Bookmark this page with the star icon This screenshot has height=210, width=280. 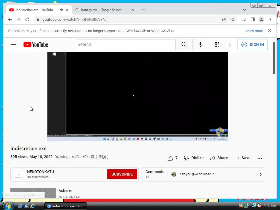click(233, 19)
